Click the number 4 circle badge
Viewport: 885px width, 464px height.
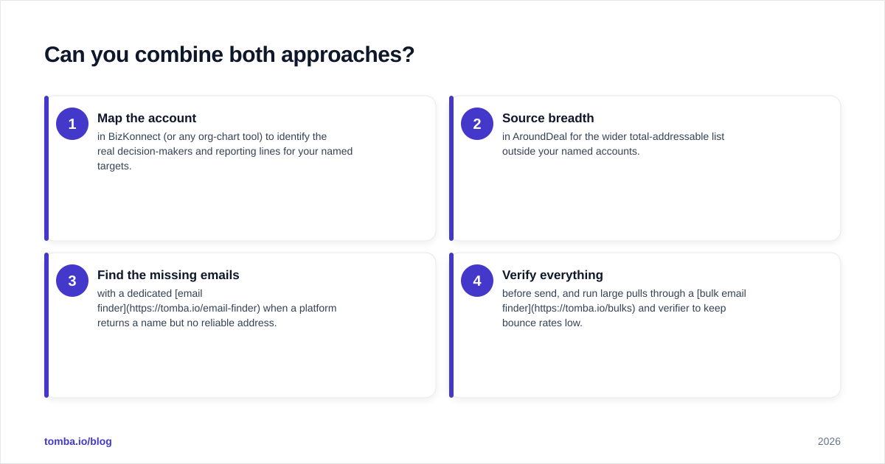(x=477, y=281)
